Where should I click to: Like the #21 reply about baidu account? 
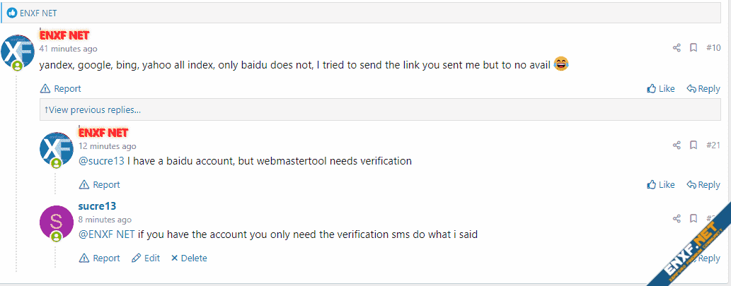[x=661, y=184]
